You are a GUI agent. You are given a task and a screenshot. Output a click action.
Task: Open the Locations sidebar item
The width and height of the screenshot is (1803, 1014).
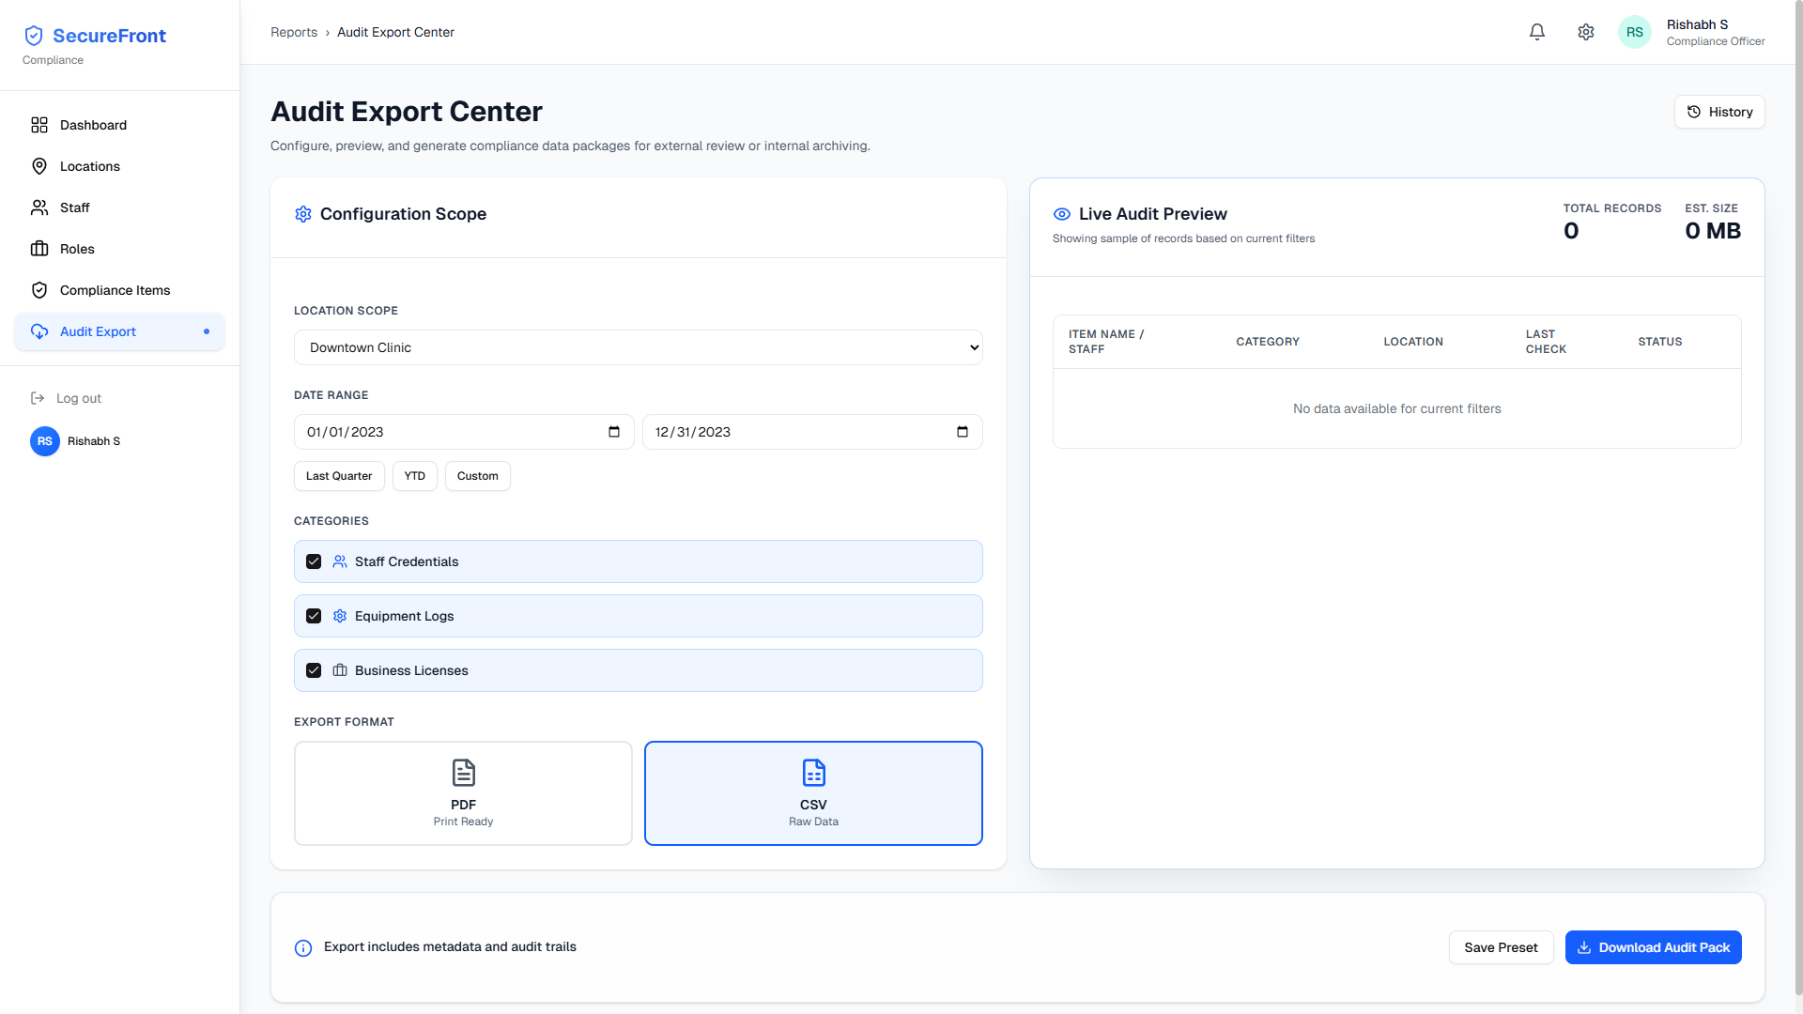pos(90,166)
